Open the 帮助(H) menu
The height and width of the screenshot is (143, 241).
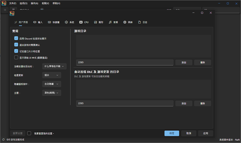56,3
